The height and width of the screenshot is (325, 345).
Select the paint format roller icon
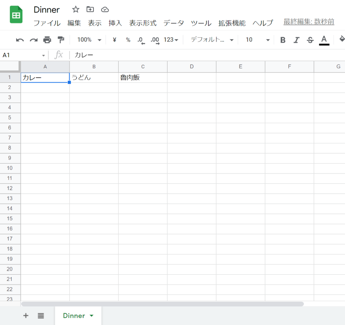61,40
